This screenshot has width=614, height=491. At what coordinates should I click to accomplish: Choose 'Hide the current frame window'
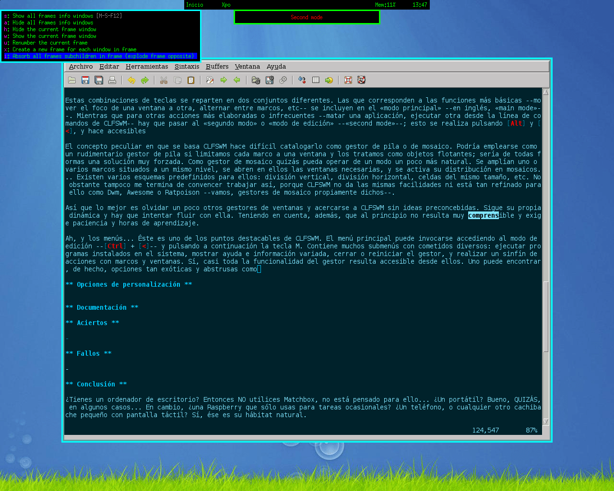(x=101, y=29)
